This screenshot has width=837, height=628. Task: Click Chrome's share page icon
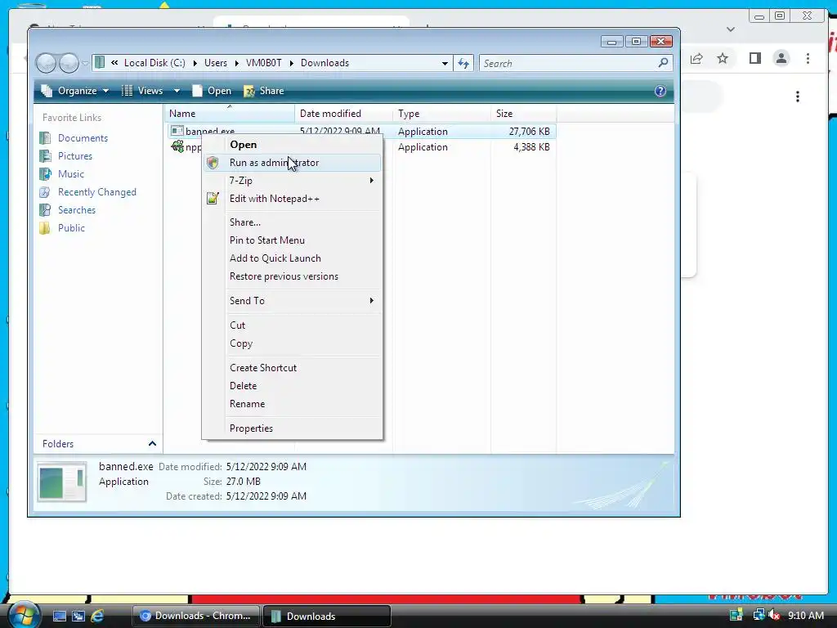coord(696,58)
